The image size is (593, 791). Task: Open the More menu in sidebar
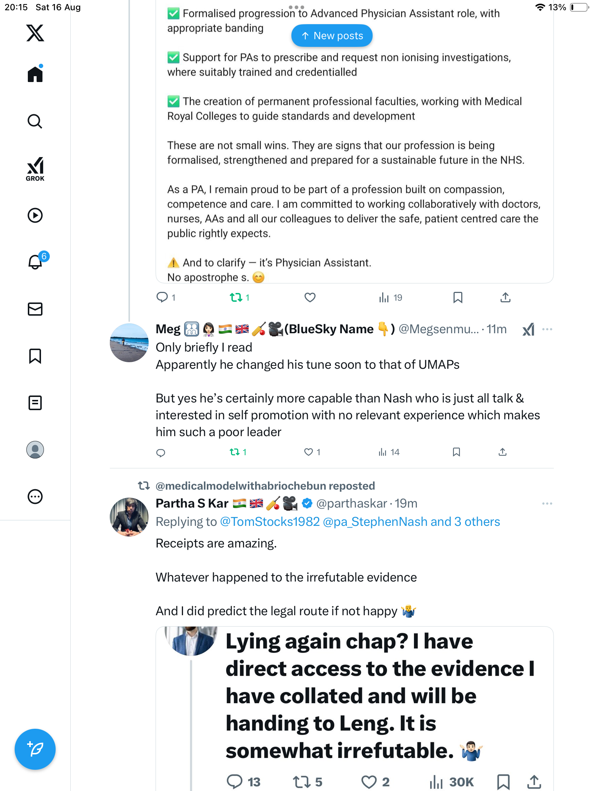coord(35,497)
